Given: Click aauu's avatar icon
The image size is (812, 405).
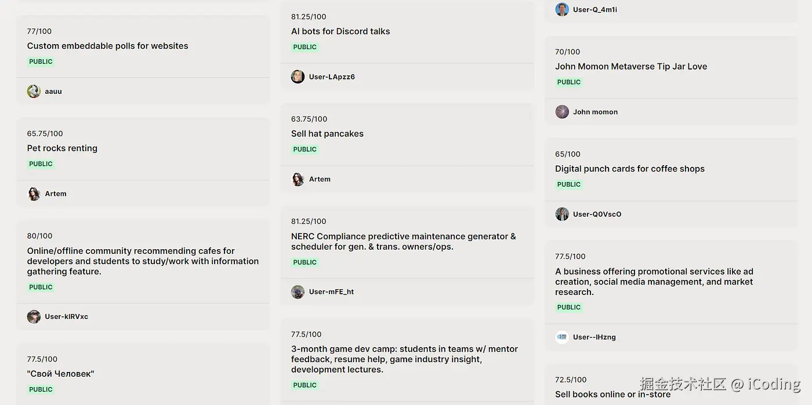Looking at the screenshot, I should coord(34,92).
